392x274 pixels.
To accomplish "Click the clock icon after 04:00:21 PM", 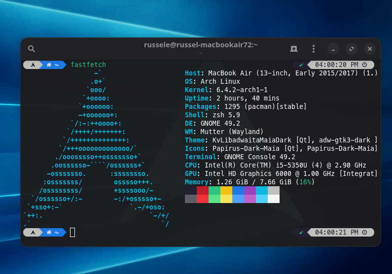I will (x=364, y=233).
